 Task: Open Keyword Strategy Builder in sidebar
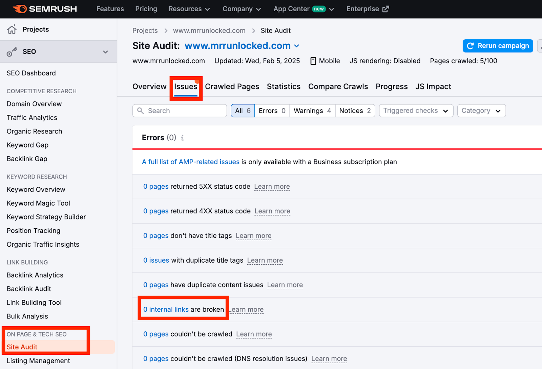[x=46, y=217]
